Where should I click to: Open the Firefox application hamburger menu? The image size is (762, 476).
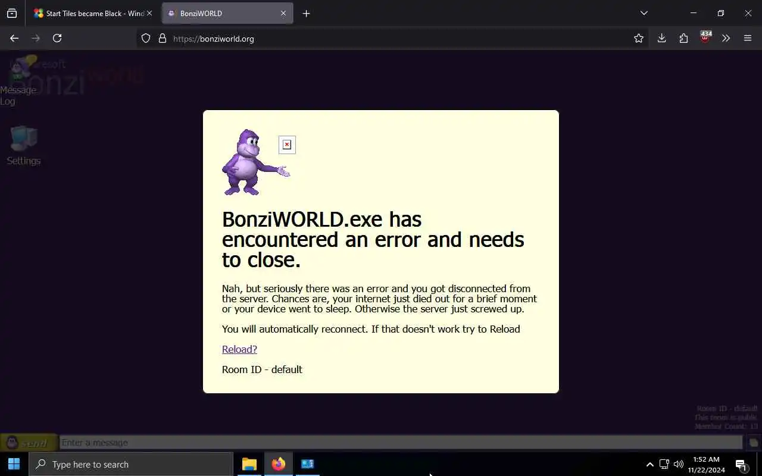tap(748, 38)
